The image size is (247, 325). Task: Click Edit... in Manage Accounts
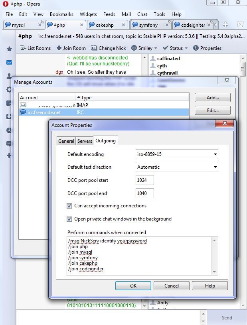(213, 110)
